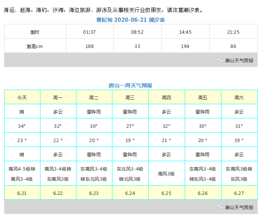
Task: Click the 01:37 tide time cell
Action: coord(90,32)
